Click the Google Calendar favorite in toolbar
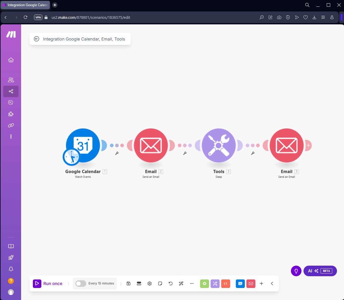The width and height of the screenshot is (344, 300). point(240,284)
